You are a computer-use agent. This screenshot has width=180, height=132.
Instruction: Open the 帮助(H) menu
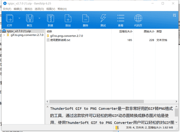[x=62, y=9]
